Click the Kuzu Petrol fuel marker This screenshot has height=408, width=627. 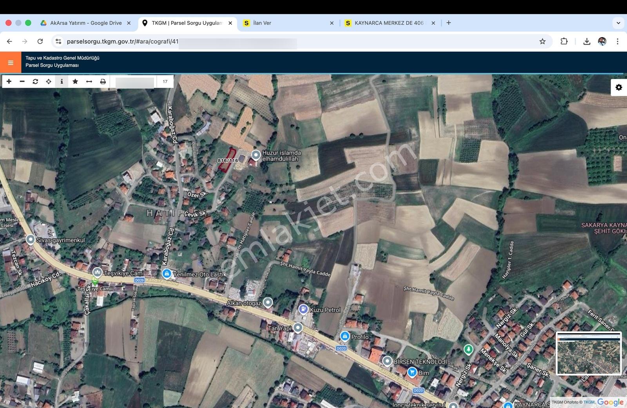(303, 309)
